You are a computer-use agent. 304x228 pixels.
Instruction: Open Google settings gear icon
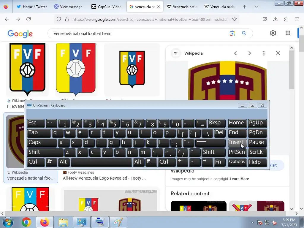pos(273,33)
